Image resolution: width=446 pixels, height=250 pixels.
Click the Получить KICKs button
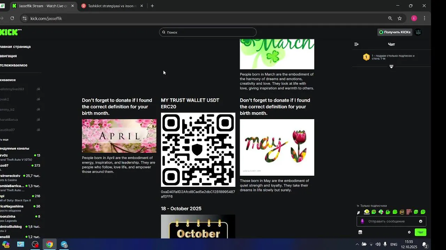coord(395,32)
